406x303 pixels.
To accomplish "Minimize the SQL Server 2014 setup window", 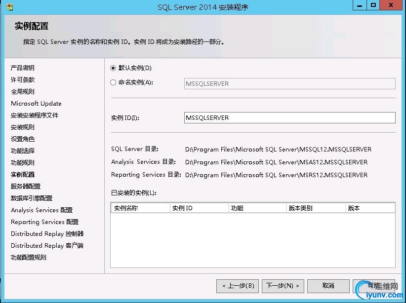I will click(360, 5).
